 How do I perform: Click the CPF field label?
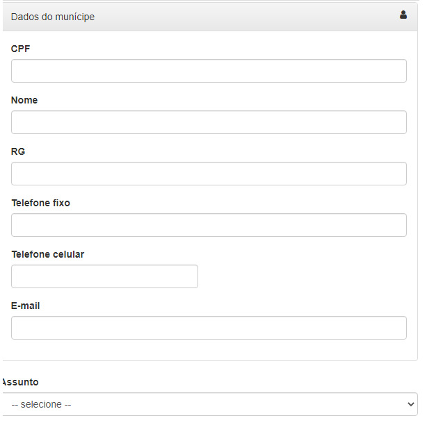click(x=20, y=49)
